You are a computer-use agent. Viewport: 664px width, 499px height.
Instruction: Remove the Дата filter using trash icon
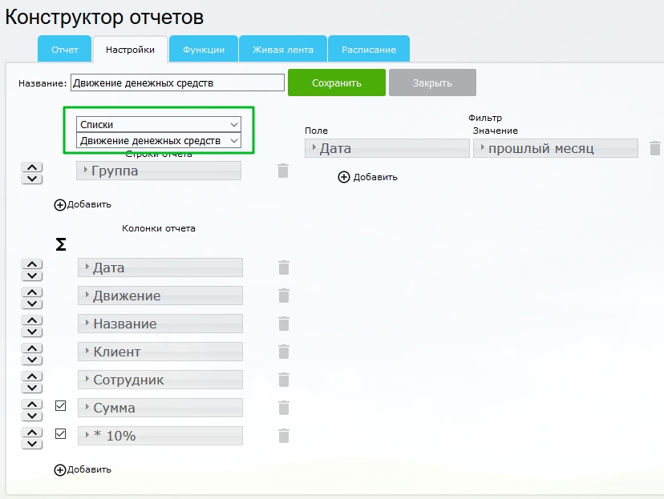655,148
